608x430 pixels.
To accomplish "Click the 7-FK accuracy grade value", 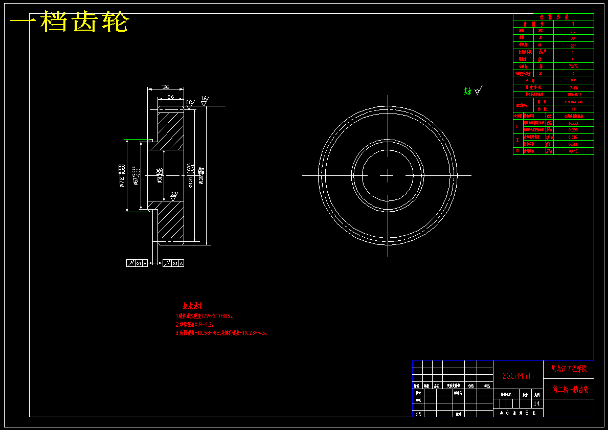I will coord(574,87).
